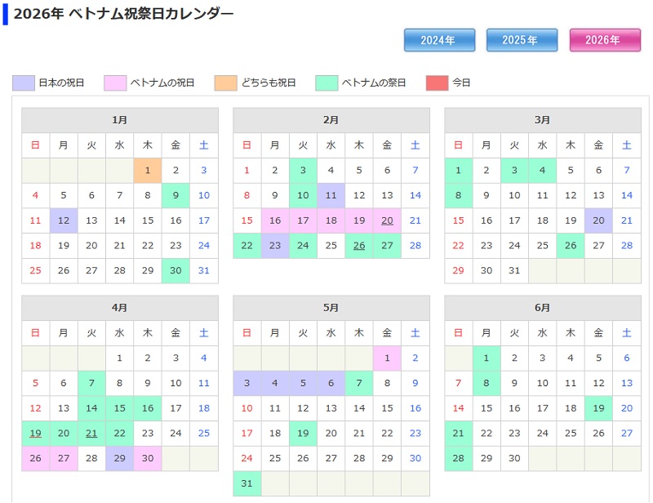Open underlined February 26 date link

pos(359,246)
